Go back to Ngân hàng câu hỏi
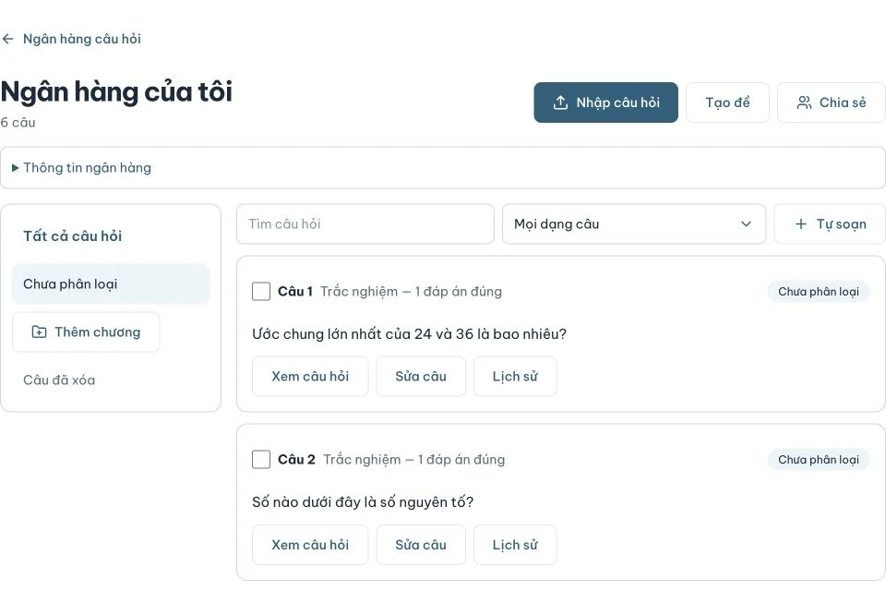 coord(81,39)
